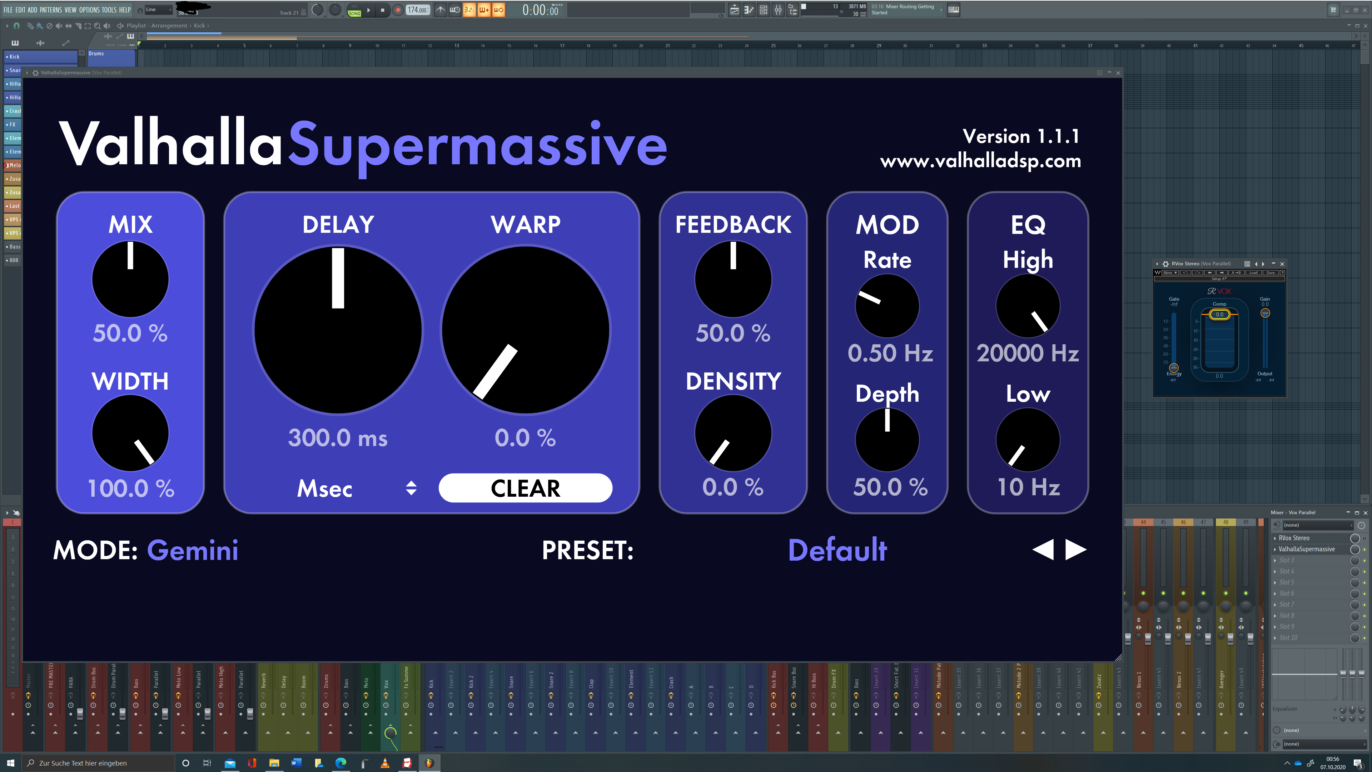Open the PATTERNS menu
This screenshot has height=772, width=1372.
click(51, 10)
